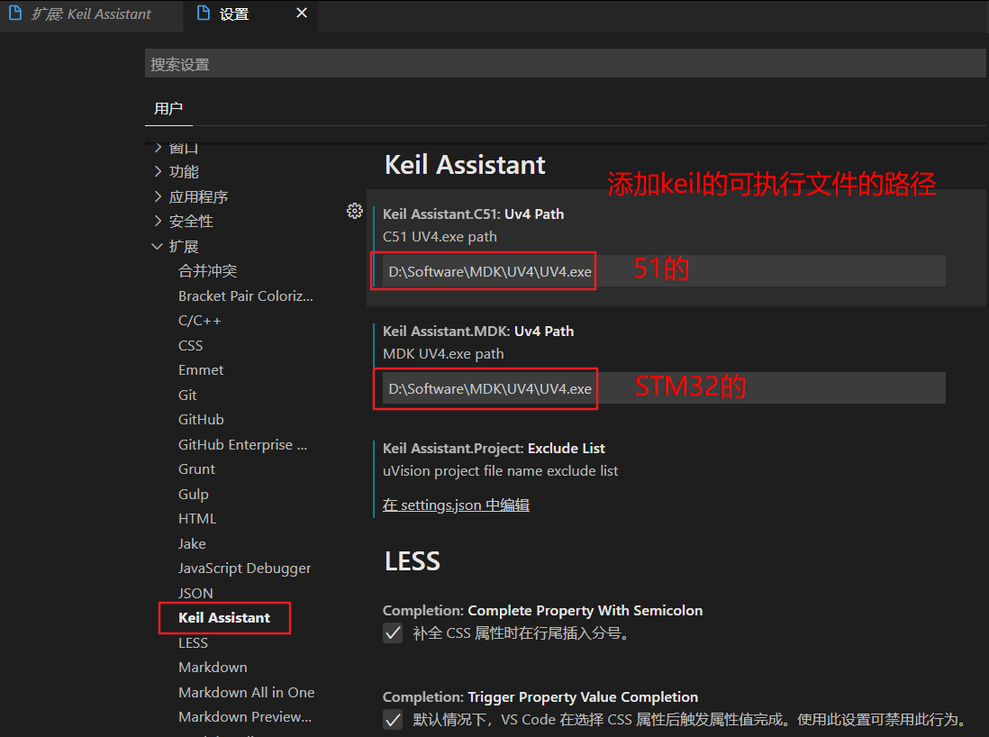Select Markdown All in One extension settings
The image size is (989, 737).
[247, 692]
